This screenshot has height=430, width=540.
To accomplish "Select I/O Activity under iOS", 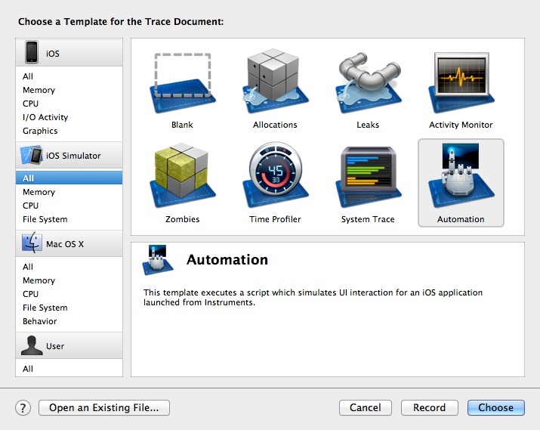I will point(45,117).
